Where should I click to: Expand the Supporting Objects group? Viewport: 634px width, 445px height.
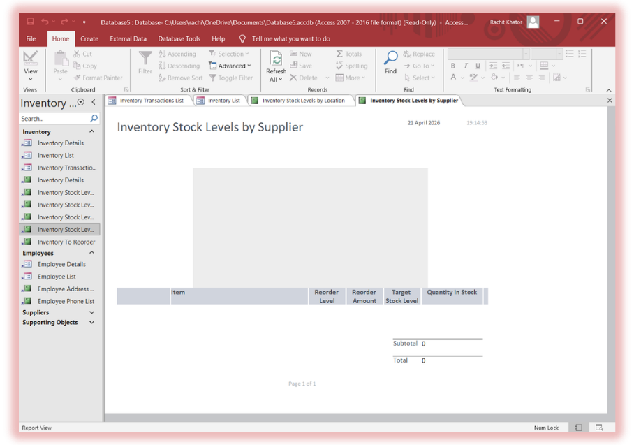coord(91,323)
